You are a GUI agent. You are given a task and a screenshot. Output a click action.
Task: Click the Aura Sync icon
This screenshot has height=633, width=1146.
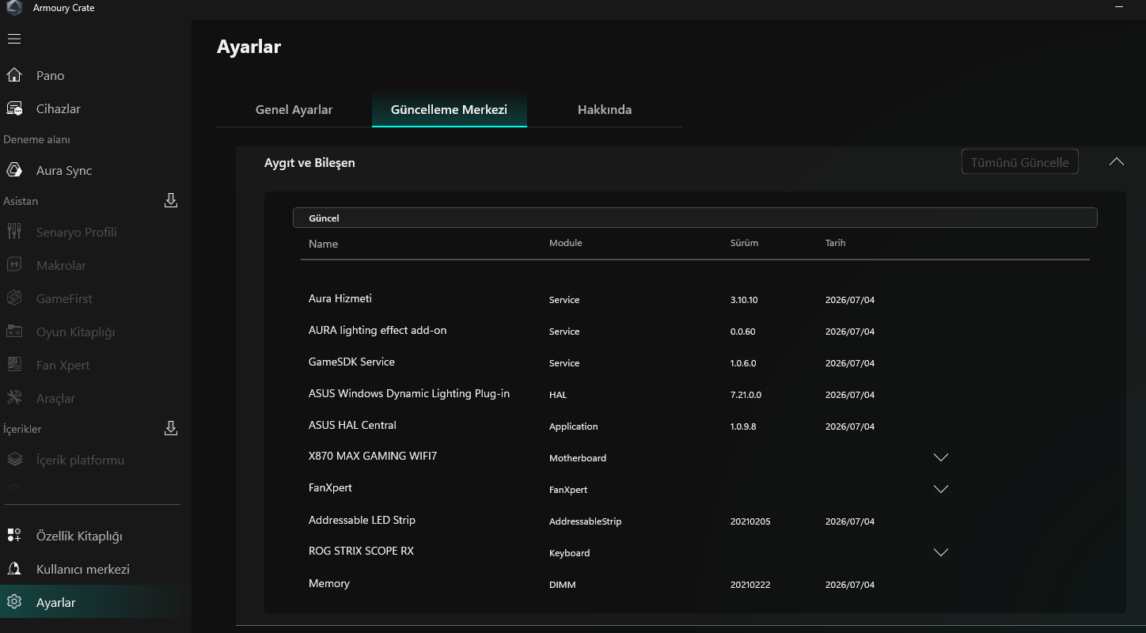[14, 170]
